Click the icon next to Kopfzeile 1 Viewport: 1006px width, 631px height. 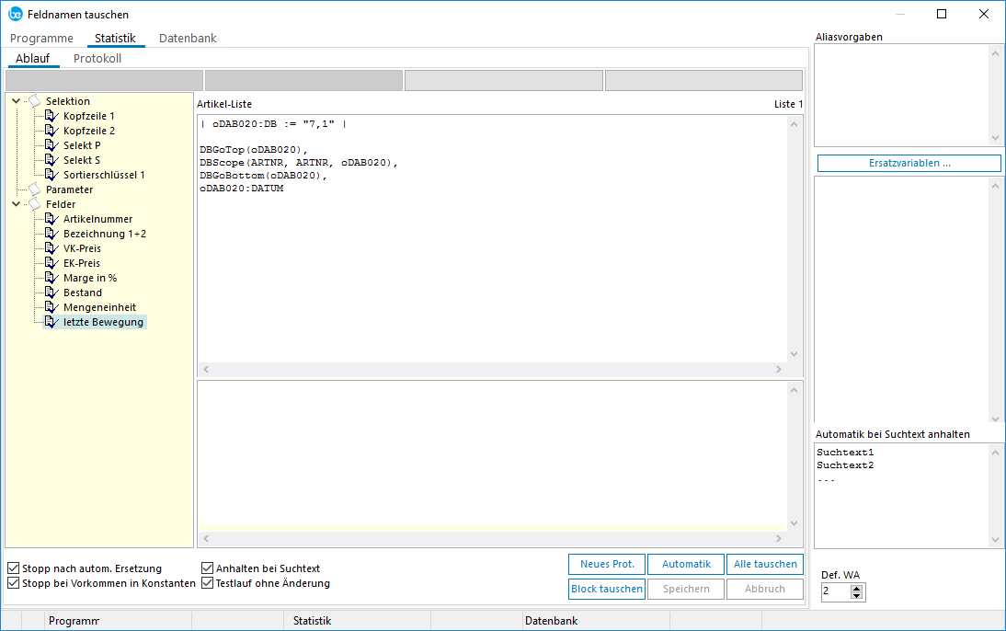[x=51, y=116]
